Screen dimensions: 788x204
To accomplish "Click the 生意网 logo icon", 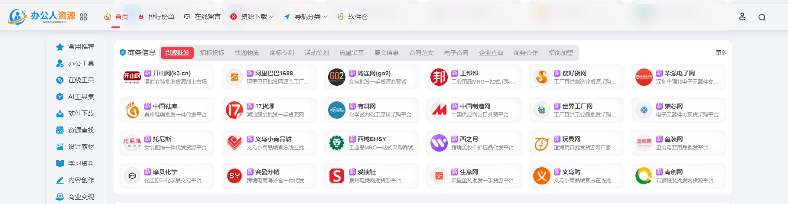I will click(x=439, y=176).
